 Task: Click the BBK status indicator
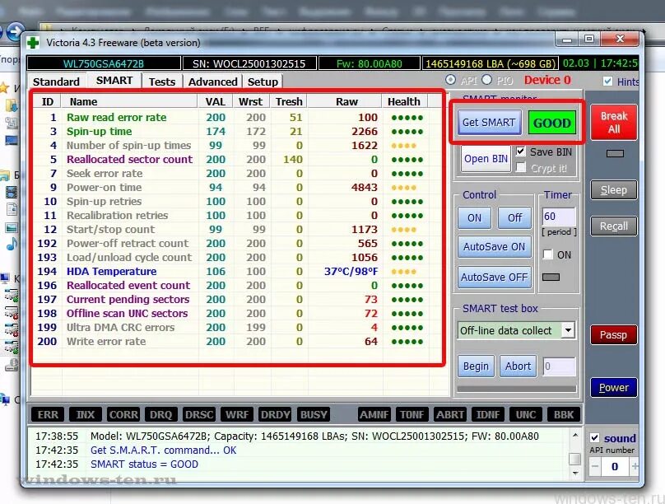[564, 414]
